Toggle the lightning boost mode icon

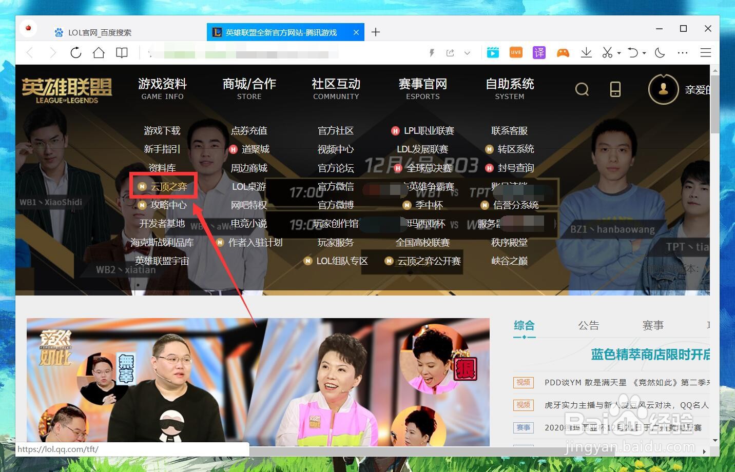pyautogui.click(x=432, y=52)
